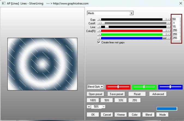Click the Gap slider track
184x121 pixels.
coord(132,20)
